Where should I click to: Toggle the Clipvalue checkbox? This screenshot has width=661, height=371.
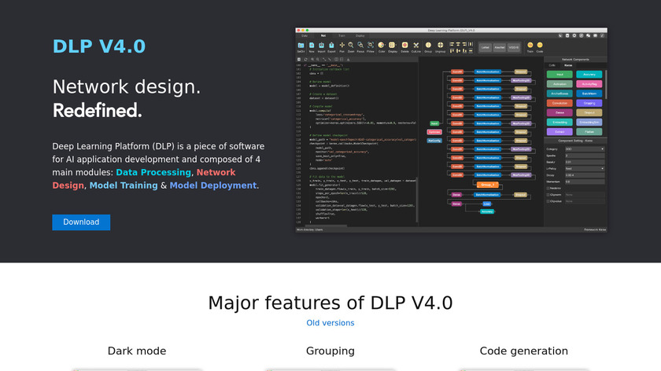[x=548, y=201]
